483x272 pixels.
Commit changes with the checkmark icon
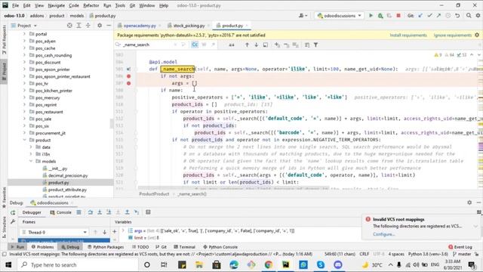429,15
